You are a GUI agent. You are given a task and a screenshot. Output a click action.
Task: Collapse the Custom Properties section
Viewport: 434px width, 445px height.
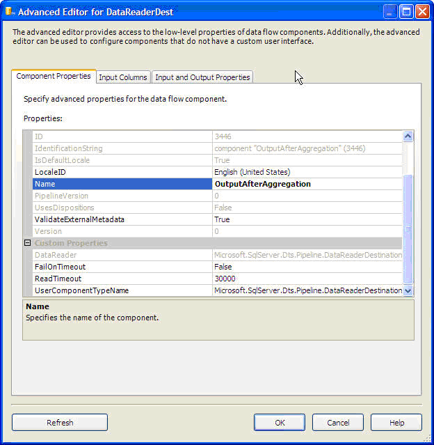pos(28,243)
